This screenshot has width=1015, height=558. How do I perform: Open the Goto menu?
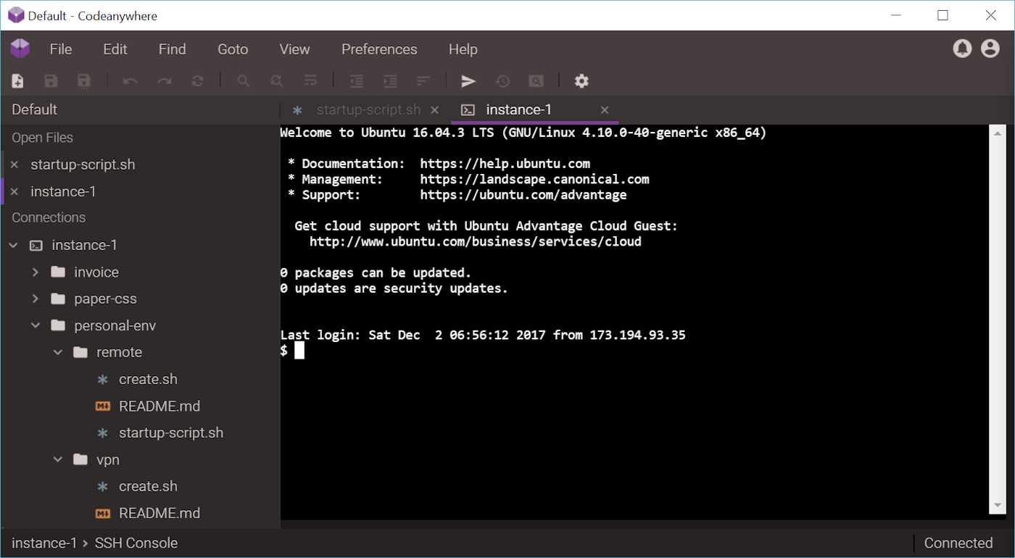click(x=233, y=49)
